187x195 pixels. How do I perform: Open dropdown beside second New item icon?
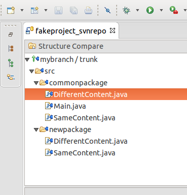pyautogui.click(x=46, y=10)
